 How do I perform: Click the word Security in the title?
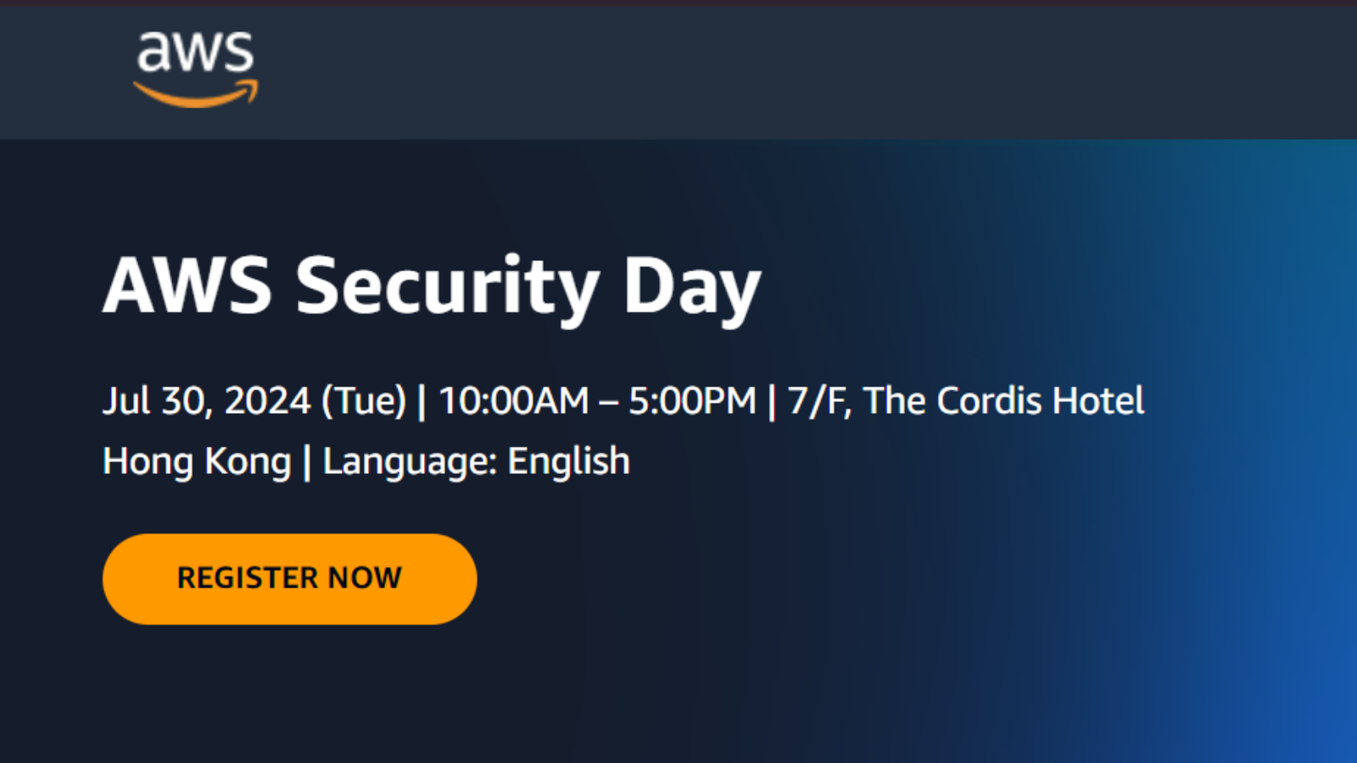447,287
